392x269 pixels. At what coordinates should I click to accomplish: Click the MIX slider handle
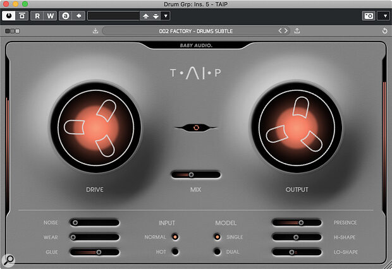pos(191,174)
